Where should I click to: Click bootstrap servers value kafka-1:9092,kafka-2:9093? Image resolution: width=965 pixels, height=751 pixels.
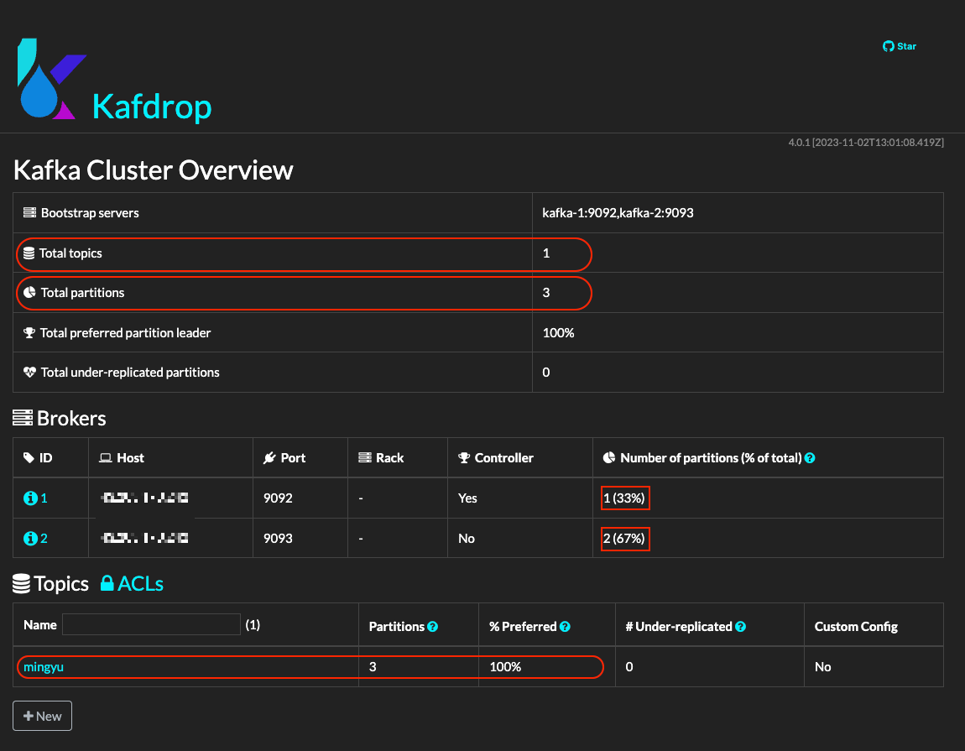pos(618,212)
